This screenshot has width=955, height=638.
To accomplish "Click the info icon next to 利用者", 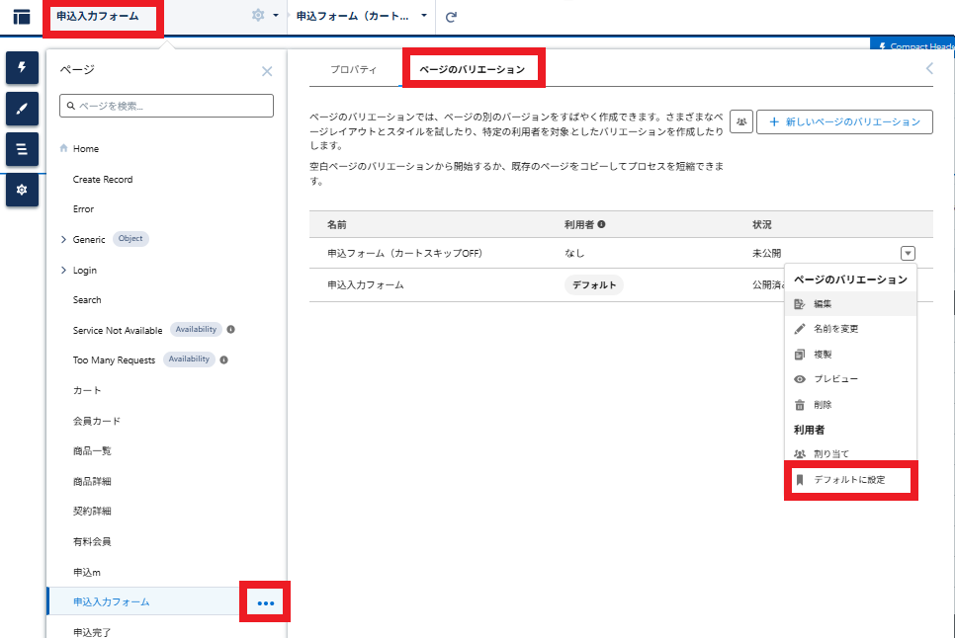I will [x=601, y=225].
